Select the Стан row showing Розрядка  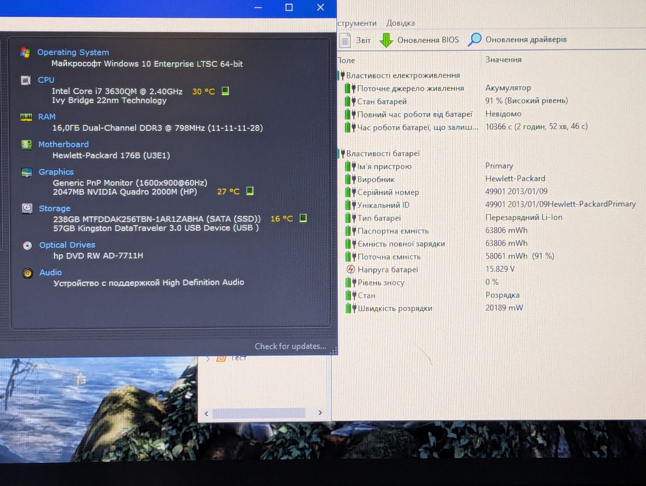click(491, 295)
